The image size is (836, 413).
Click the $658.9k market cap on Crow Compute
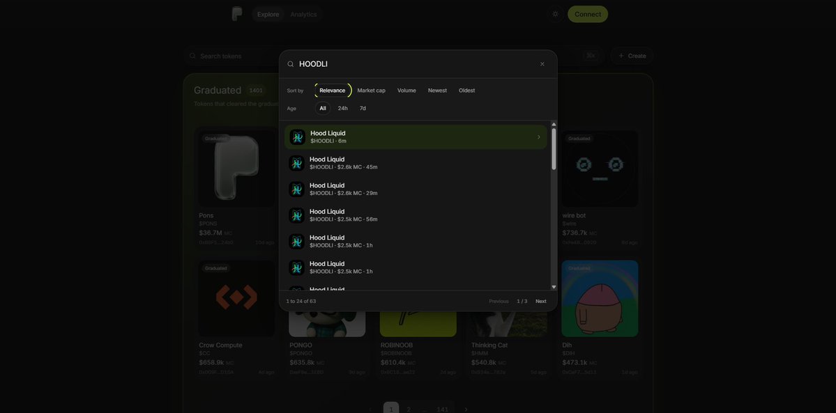pos(211,362)
